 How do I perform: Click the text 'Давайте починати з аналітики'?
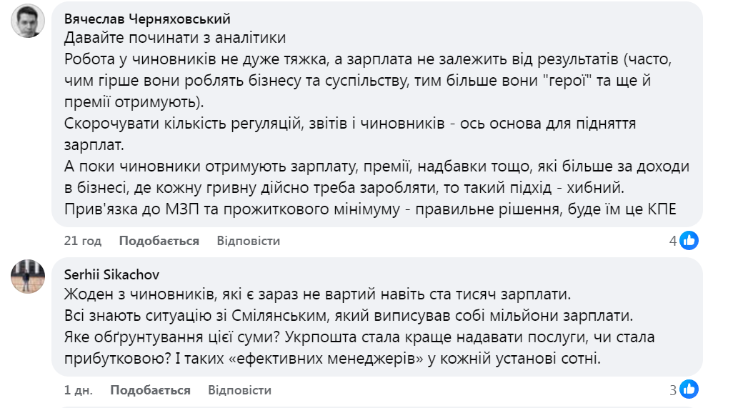pyautogui.click(x=174, y=37)
